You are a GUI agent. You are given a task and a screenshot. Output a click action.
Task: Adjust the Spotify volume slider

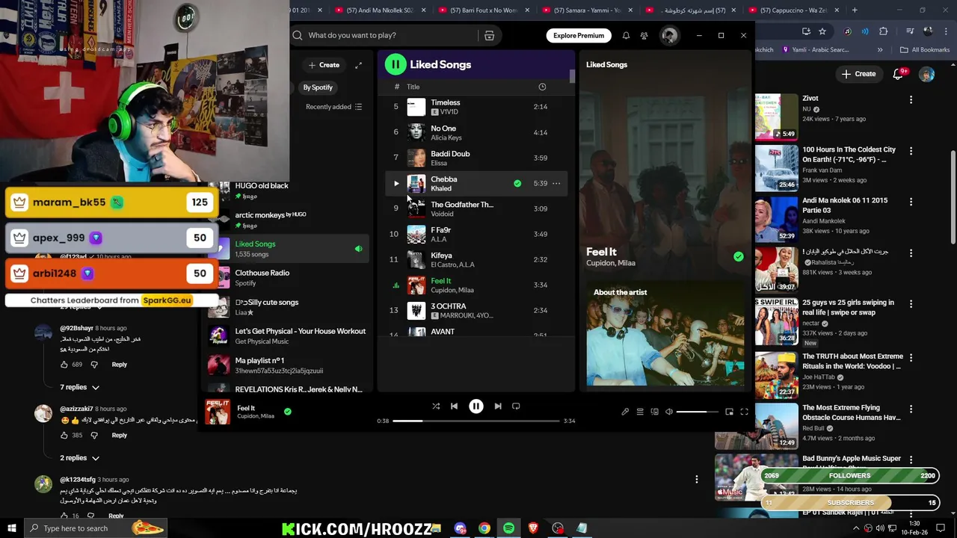(x=697, y=412)
